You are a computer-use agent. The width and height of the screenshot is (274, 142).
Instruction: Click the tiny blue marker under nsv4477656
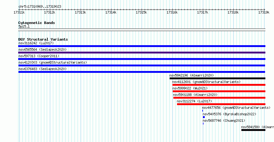click(x=203, y=111)
